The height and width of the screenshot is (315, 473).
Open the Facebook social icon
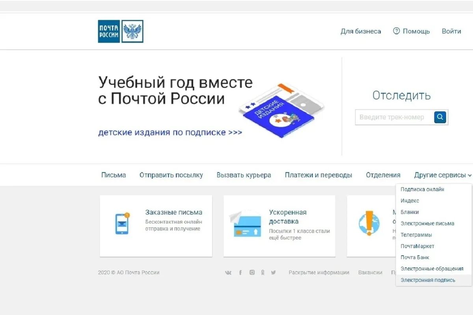click(240, 272)
